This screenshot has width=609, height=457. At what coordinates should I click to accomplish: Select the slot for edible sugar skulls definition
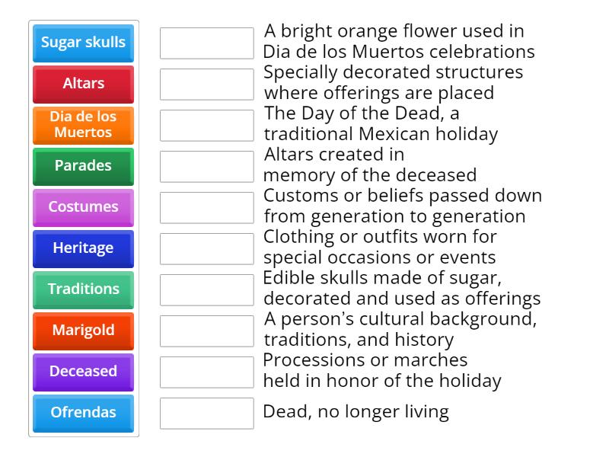pos(206,289)
